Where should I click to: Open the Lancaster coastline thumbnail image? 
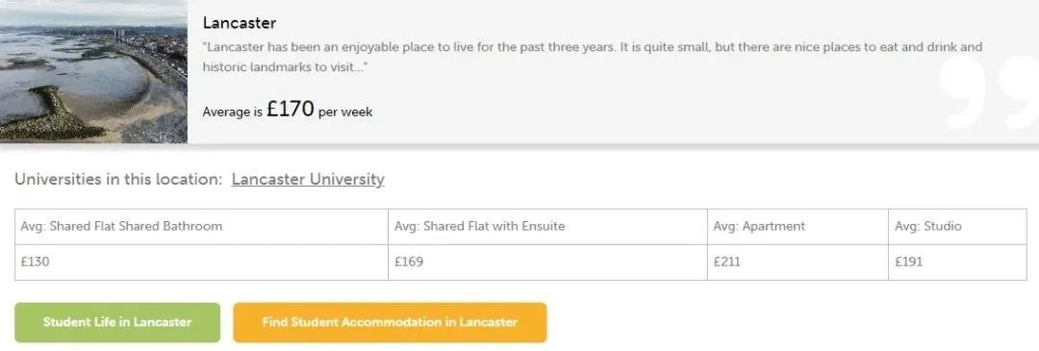[93, 71]
